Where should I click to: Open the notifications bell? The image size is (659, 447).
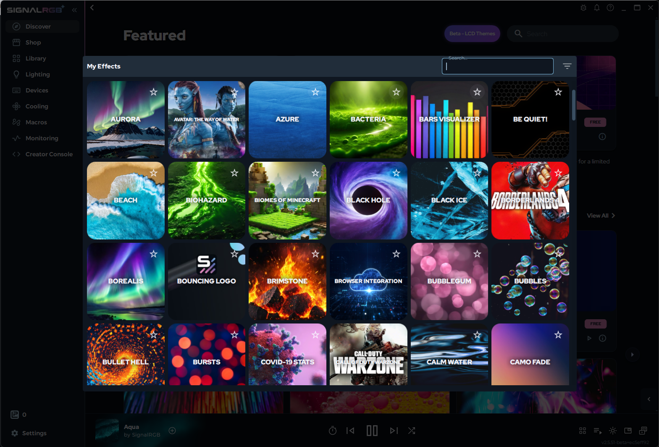(x=597, y=8)
